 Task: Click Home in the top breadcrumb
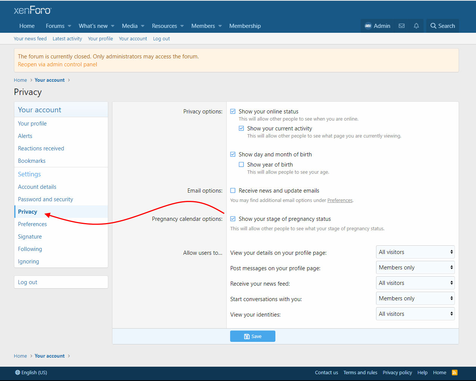(x=20, y=80)
